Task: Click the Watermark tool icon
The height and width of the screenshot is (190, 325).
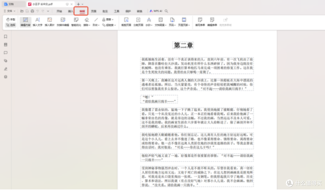Action: click(x=149, y=20)
